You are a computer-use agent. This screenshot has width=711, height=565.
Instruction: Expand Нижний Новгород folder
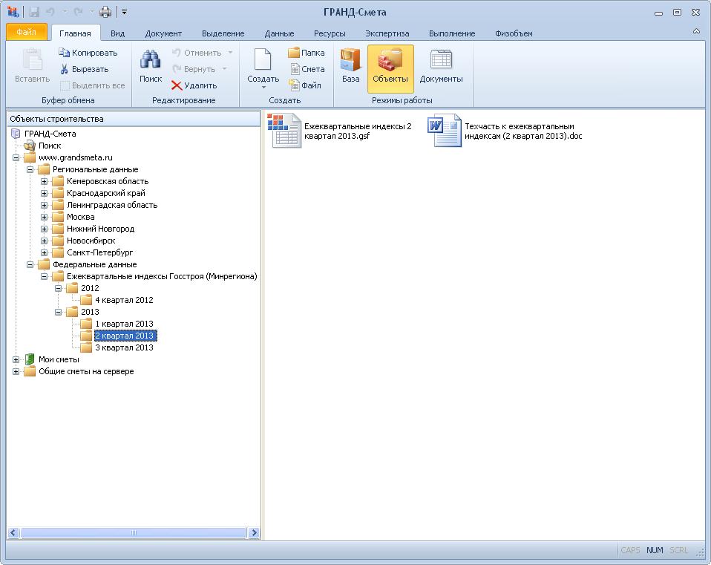(44, 229)
